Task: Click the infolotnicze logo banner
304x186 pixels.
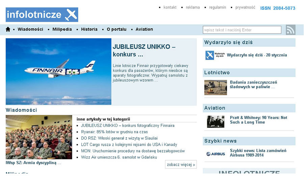Action: pos(42,15)
